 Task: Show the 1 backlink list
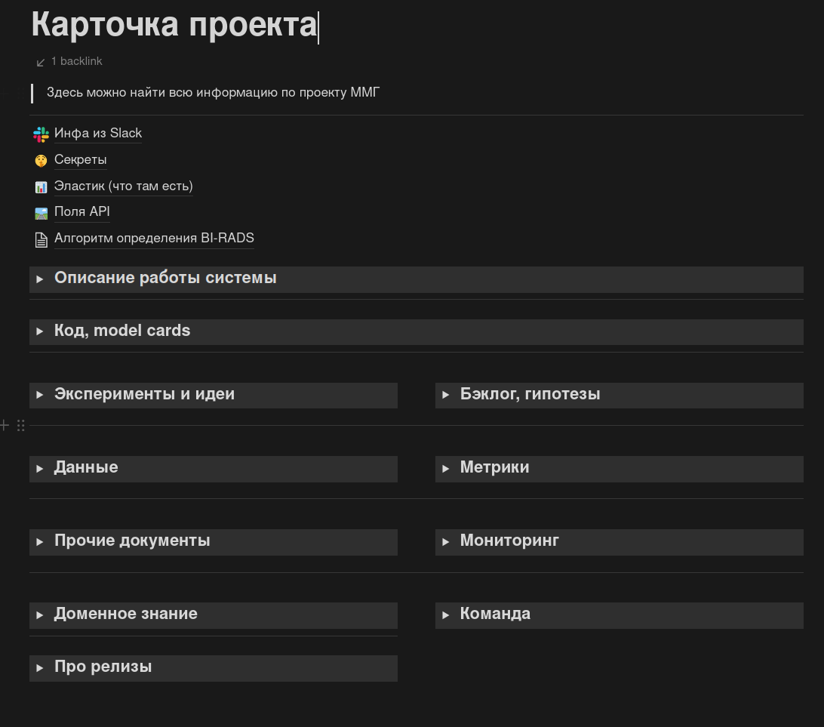point(76,61)
